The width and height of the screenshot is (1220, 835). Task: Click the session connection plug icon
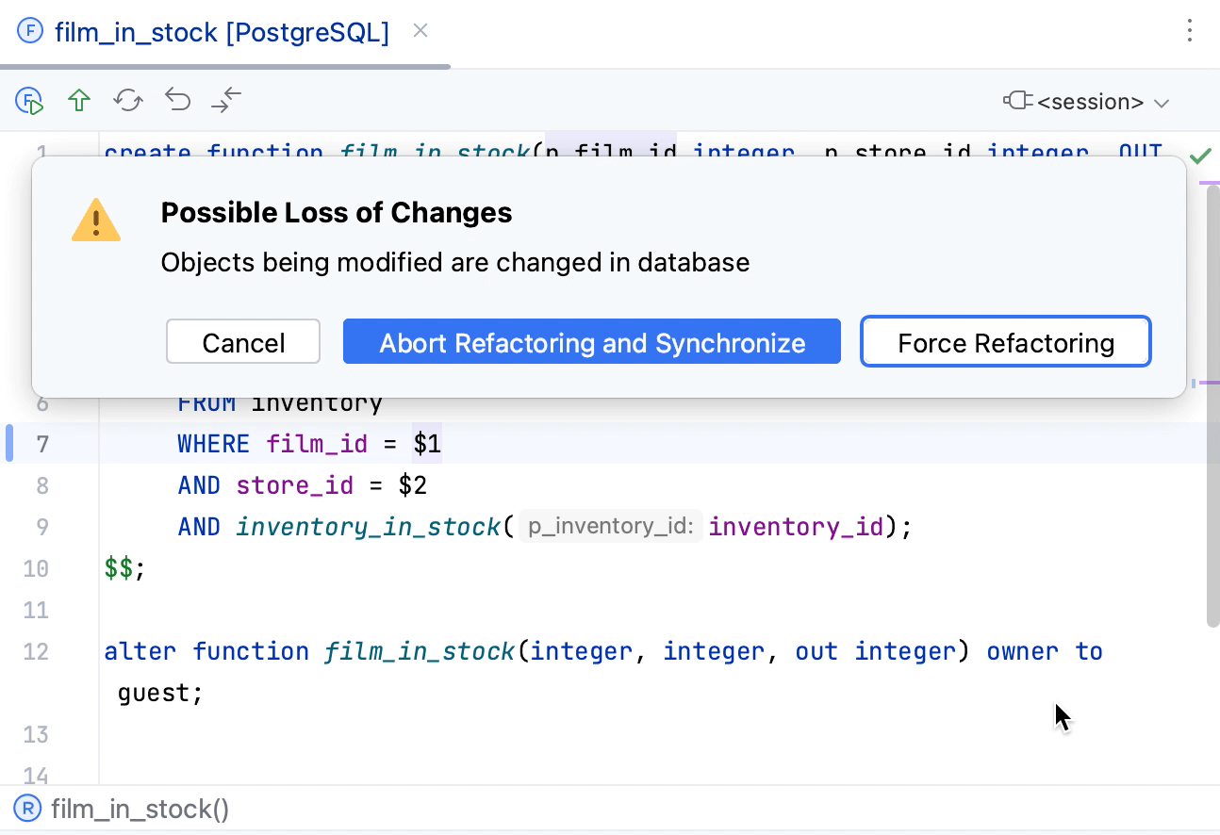1020,102
